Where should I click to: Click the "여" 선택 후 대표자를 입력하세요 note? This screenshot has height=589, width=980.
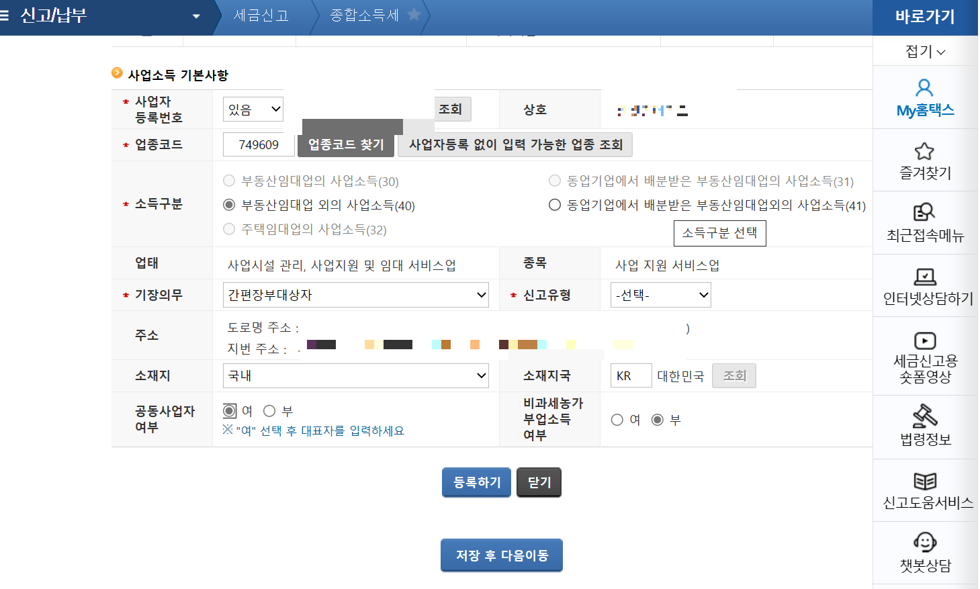tap(314, 431)
